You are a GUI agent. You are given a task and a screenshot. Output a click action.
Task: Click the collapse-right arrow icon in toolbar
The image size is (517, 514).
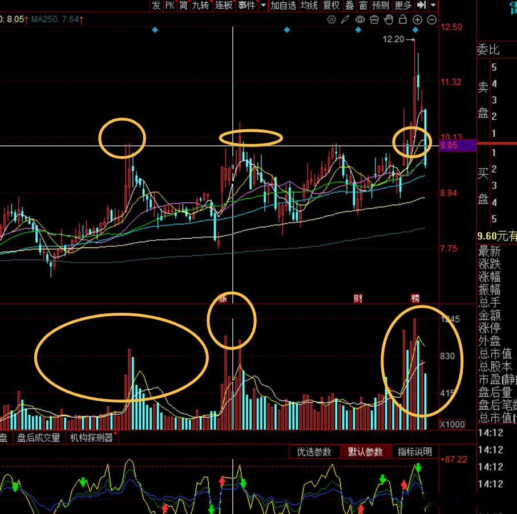point(421,5)
